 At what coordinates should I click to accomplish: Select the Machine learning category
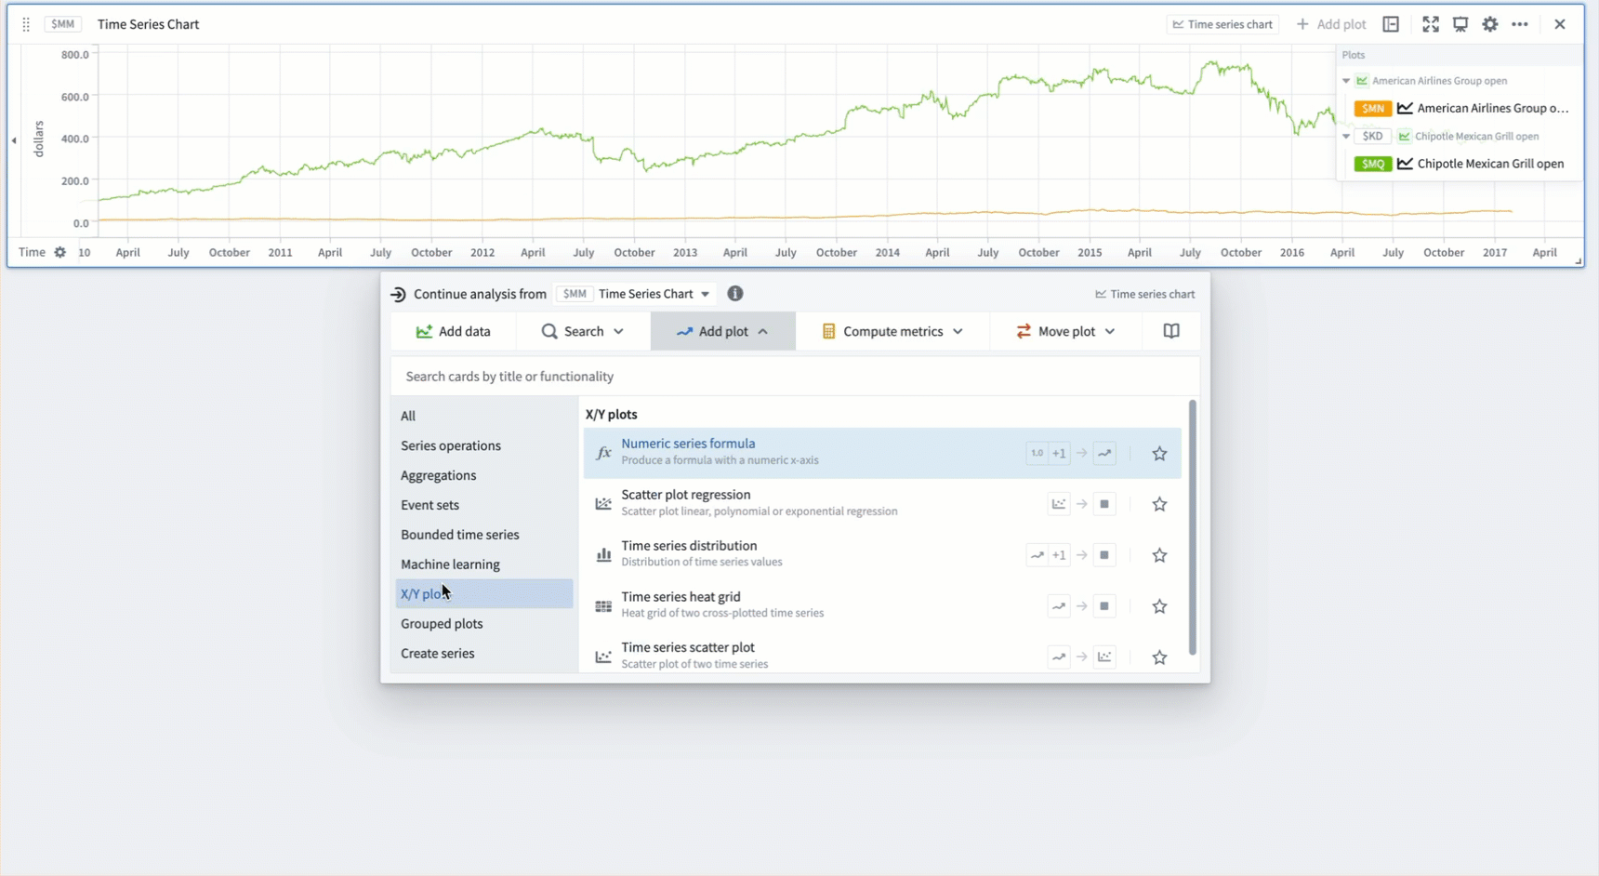tap(450, 564)
